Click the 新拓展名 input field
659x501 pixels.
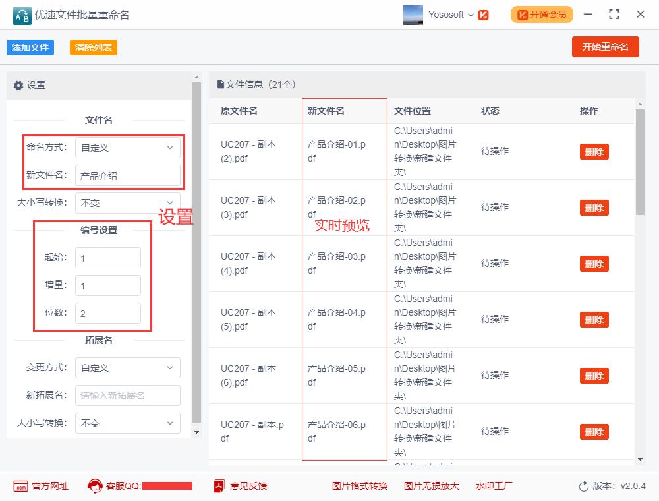pos(128,396)
